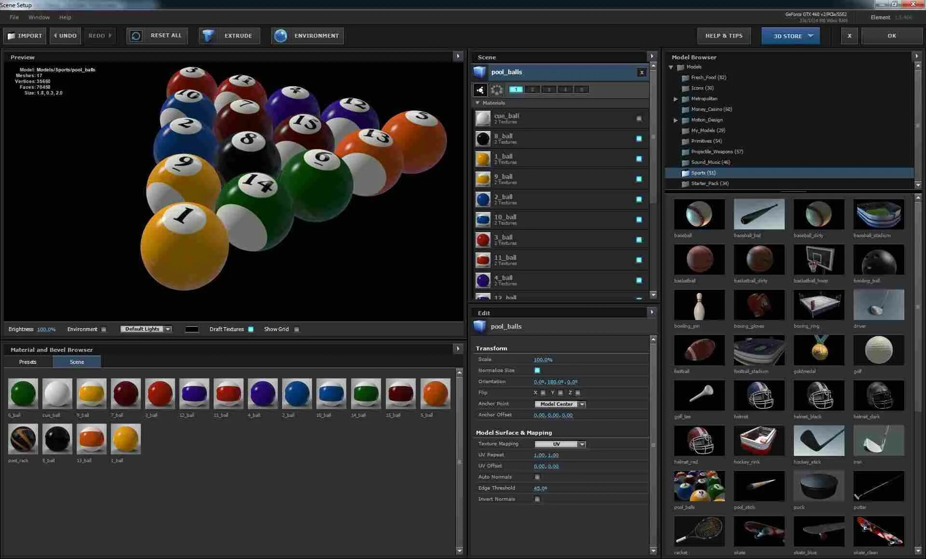Remove pool_balls with its X button
Image resolution: width=926 pixels, height=559 pixels.
[x=641, y=72]
